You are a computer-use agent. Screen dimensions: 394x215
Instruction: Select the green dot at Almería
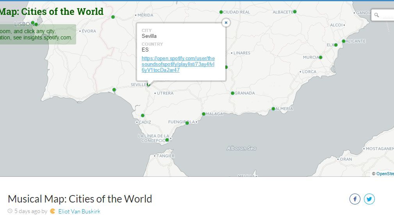tap(273, 109)
